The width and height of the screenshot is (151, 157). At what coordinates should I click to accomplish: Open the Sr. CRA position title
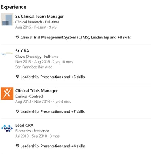(x=22, y=51)
